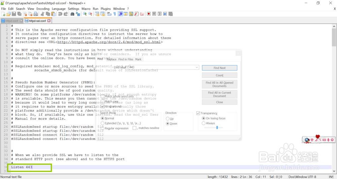Click the scrollbar down arrow
Image resolution: width=337 pixels, height=179 pixels.
click(x=334, y=171)
